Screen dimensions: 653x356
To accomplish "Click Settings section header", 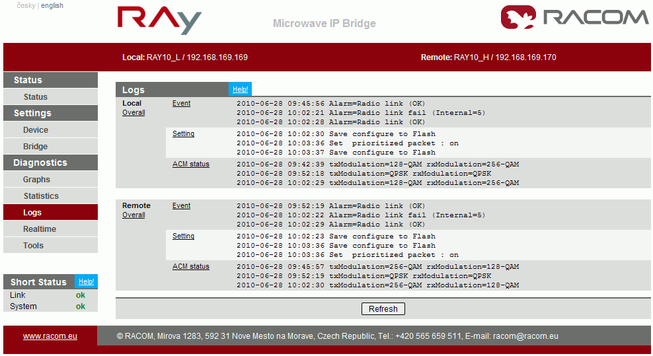I will [50, 113].
